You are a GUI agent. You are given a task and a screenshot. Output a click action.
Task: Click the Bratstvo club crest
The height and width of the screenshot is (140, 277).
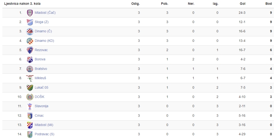click(30, 69)
